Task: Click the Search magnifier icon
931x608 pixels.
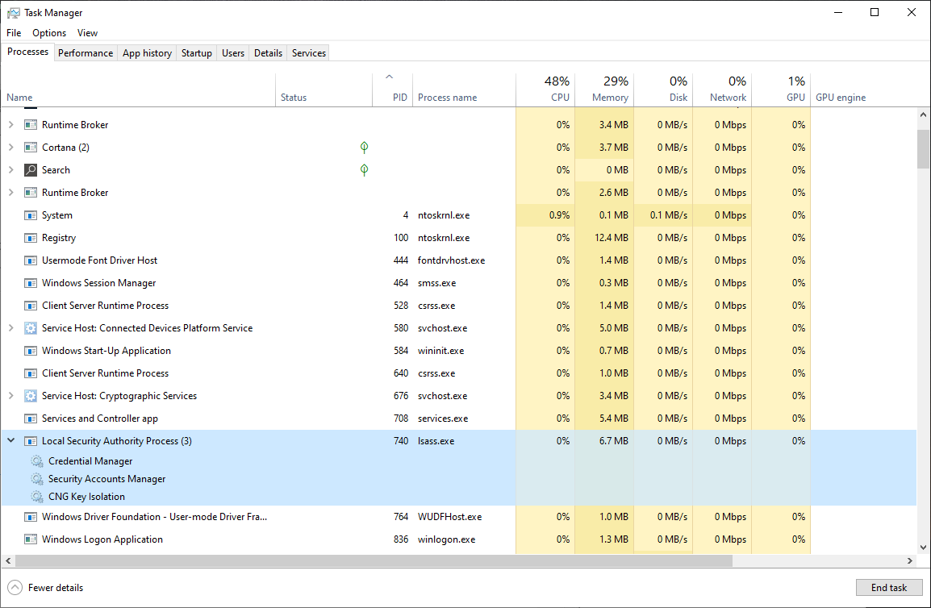Action: [31, 170]
